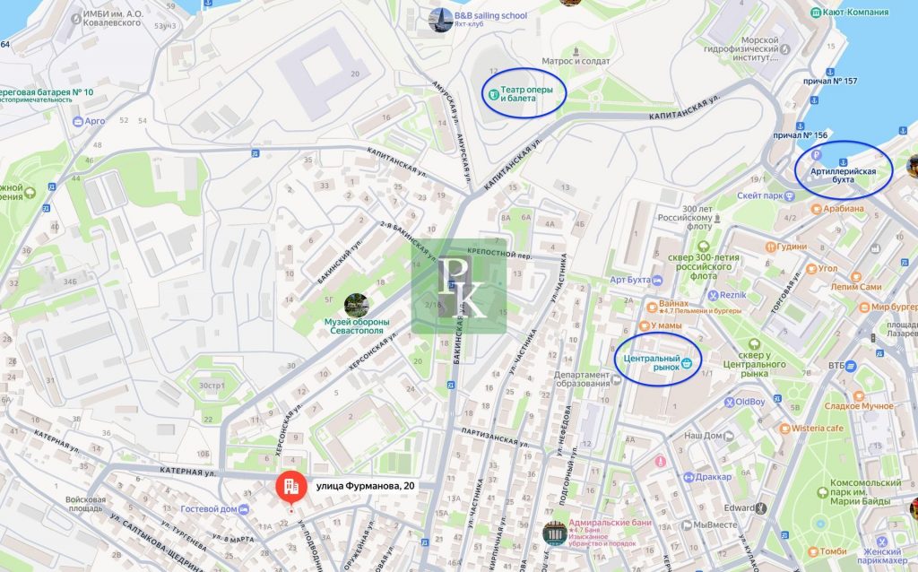Open the Вайнах restaurant label
The width and height of the screenshot is (918, 572).
pos(673,303)
